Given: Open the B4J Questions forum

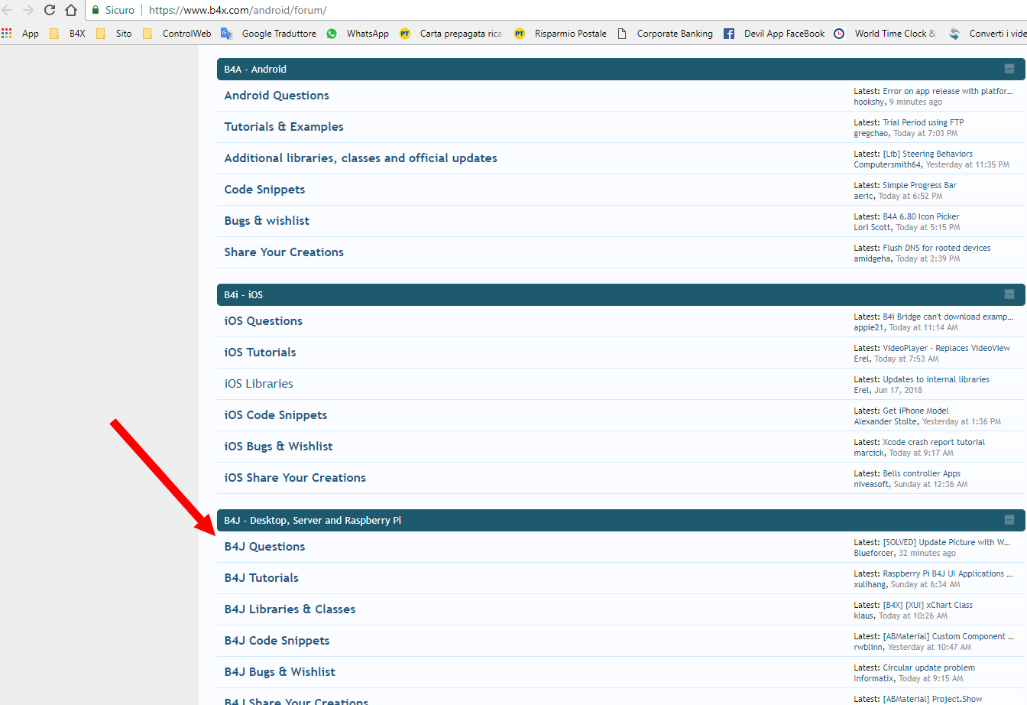Looking at the screenshot, I should click(264, 547).
